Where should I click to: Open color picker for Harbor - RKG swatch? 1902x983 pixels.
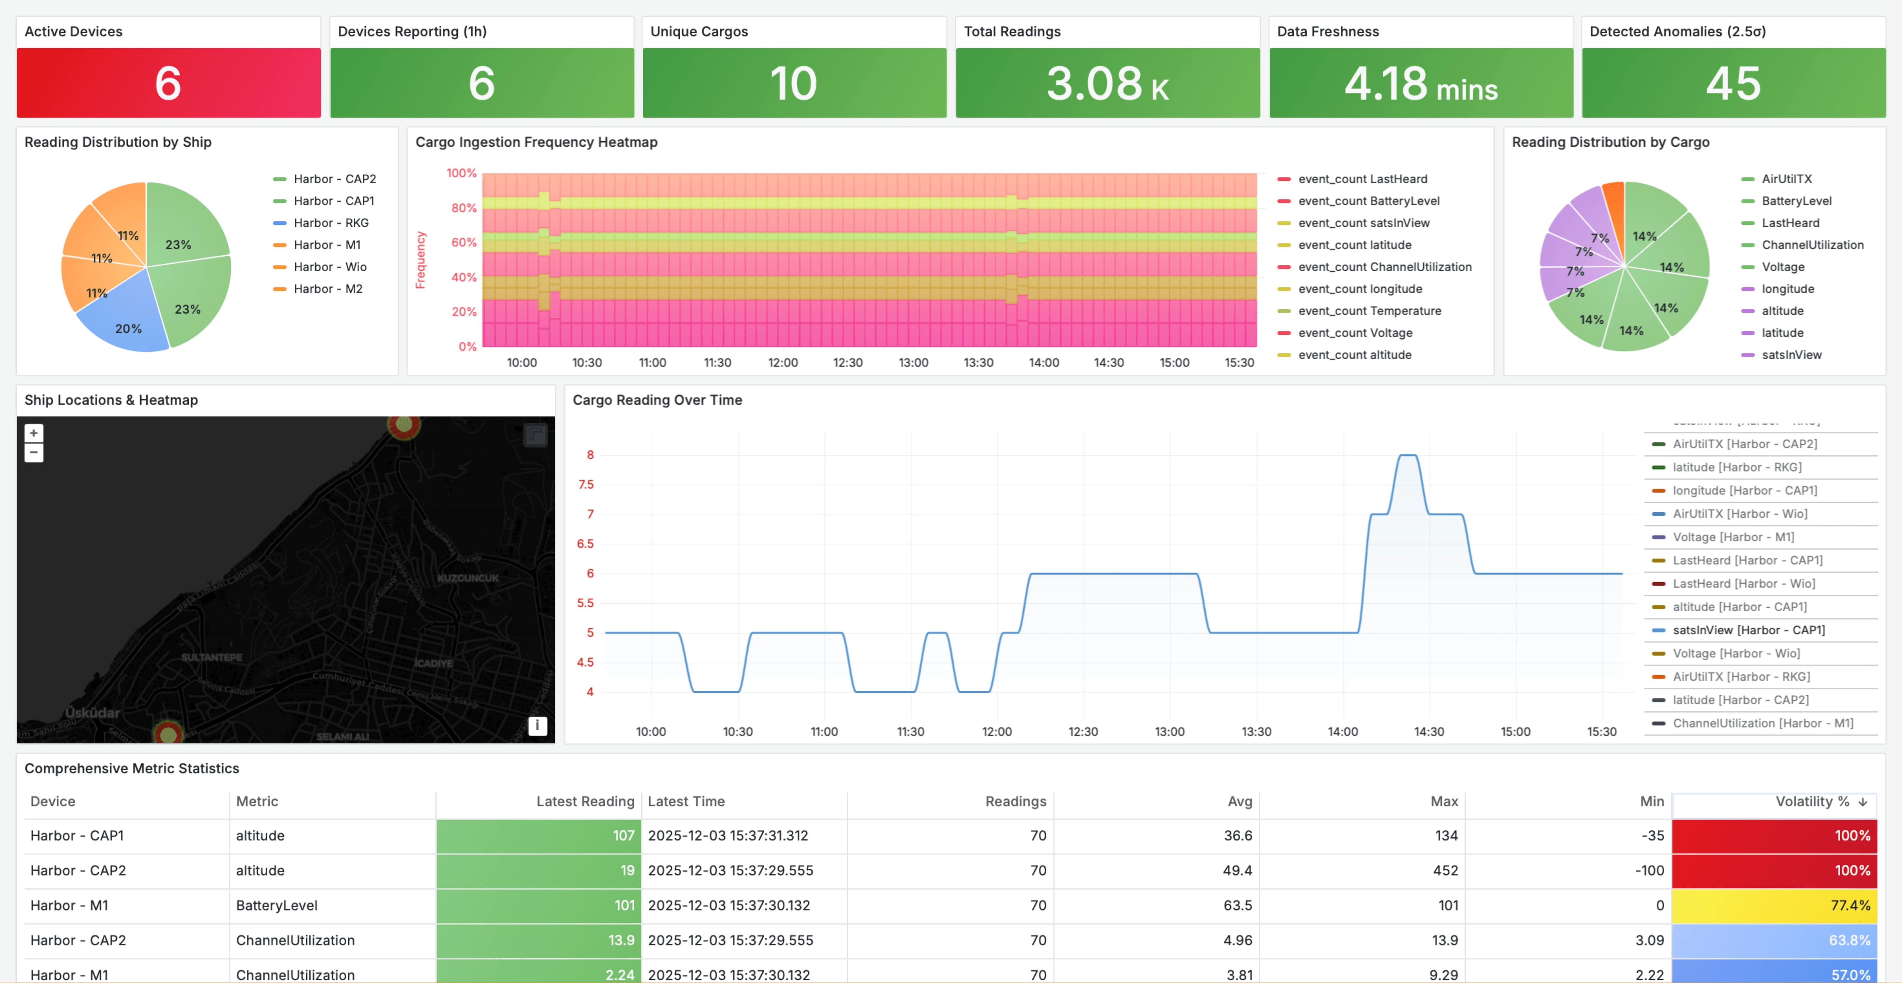click(280, 223)
